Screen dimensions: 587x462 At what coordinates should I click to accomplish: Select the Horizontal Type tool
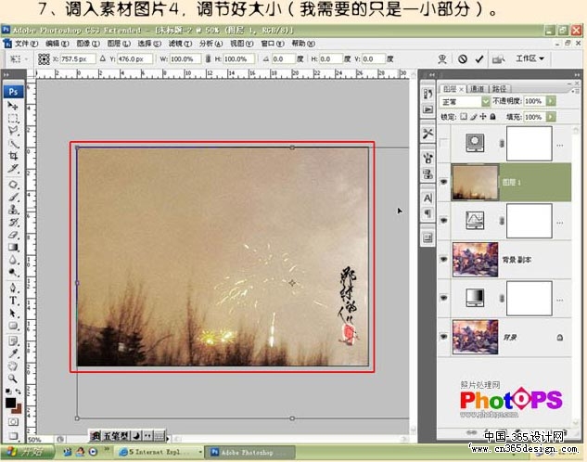13,301
